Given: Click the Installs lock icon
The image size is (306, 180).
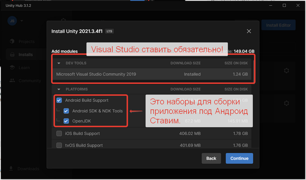Looking at the screenshot, I should [12, 54].
